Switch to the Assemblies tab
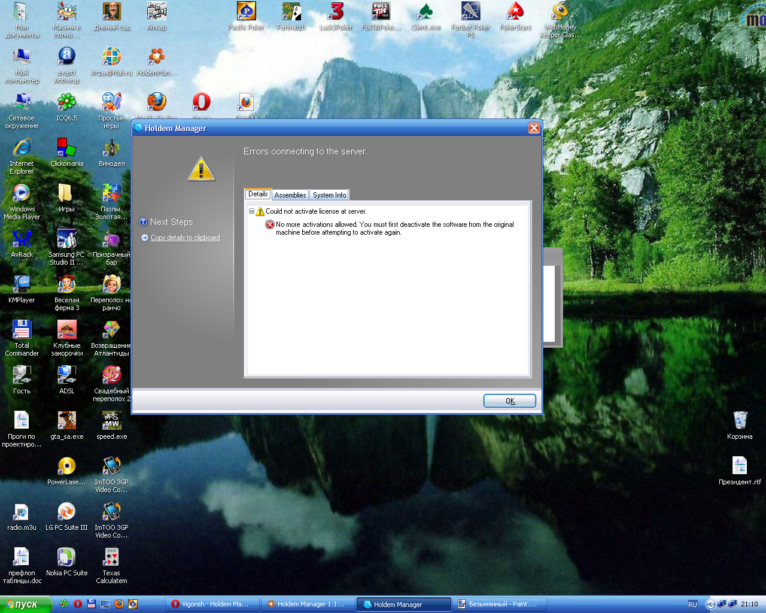Screen dimensions: 766x613 tap(290, 195)
